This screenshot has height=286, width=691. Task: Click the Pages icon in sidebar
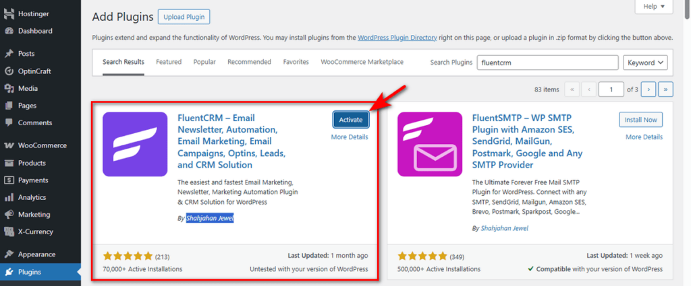coord(9,106)
